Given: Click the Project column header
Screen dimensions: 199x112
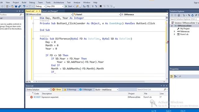Looking at the screenshot, I should coord(131,94).
